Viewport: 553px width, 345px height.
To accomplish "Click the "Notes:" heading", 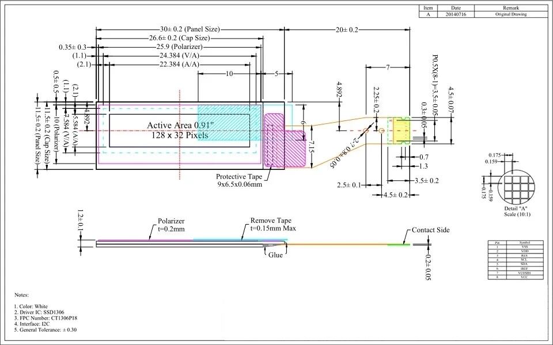I will coord(21,295).
